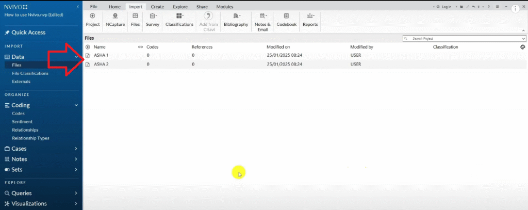Open File Classifications in sidebar
The height and width of the screenshot is (210, 528).
[x=30, y=73]
